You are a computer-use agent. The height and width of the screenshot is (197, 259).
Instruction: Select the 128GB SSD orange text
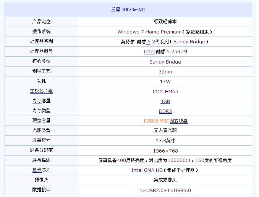(x=156, y=121)
